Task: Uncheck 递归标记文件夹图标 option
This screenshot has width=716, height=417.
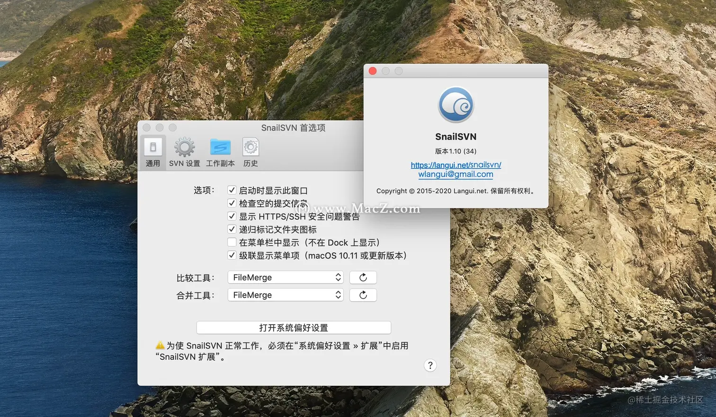Action: click(232, 229)
